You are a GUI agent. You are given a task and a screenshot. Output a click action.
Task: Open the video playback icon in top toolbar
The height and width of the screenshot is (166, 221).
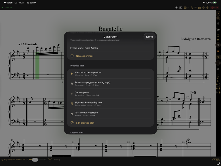[x=181, y=8]
